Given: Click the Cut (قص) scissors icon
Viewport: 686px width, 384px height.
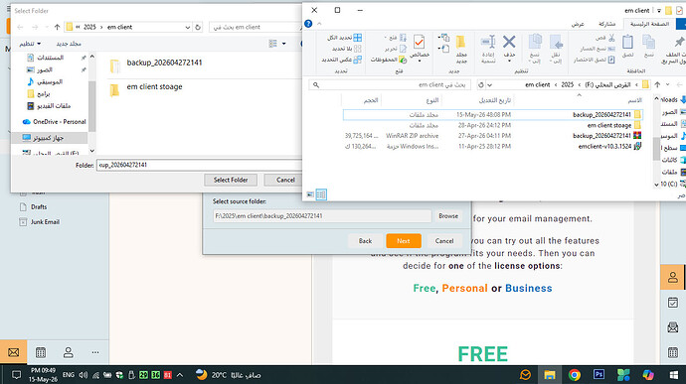Looking at the screenshot, I should [611, 38].
